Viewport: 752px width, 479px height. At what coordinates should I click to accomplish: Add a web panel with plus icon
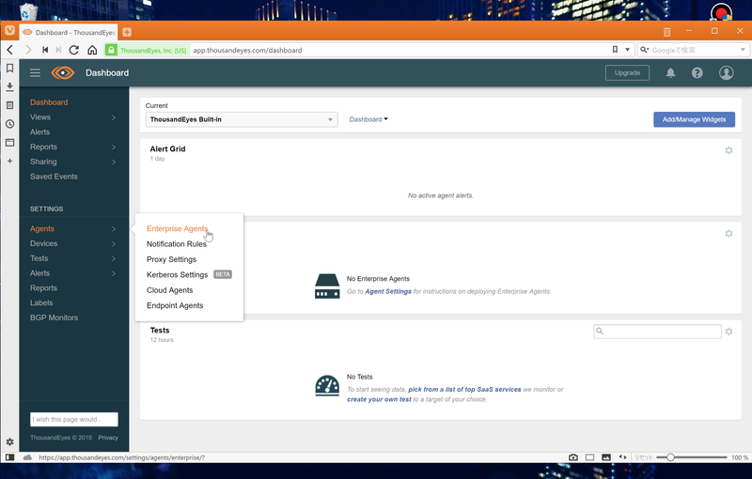[x=9, y=161]
